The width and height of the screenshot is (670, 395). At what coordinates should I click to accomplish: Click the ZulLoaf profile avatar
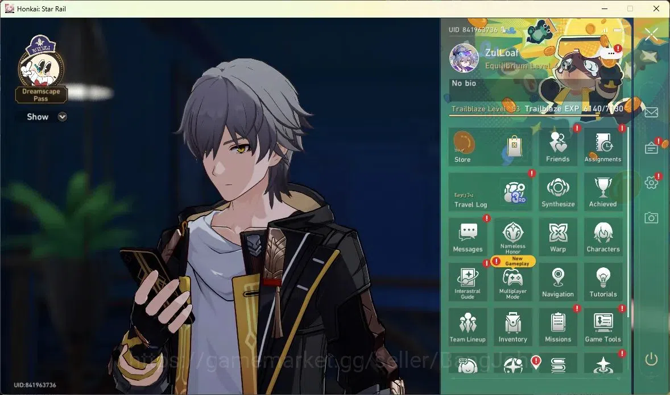[464, 58]
